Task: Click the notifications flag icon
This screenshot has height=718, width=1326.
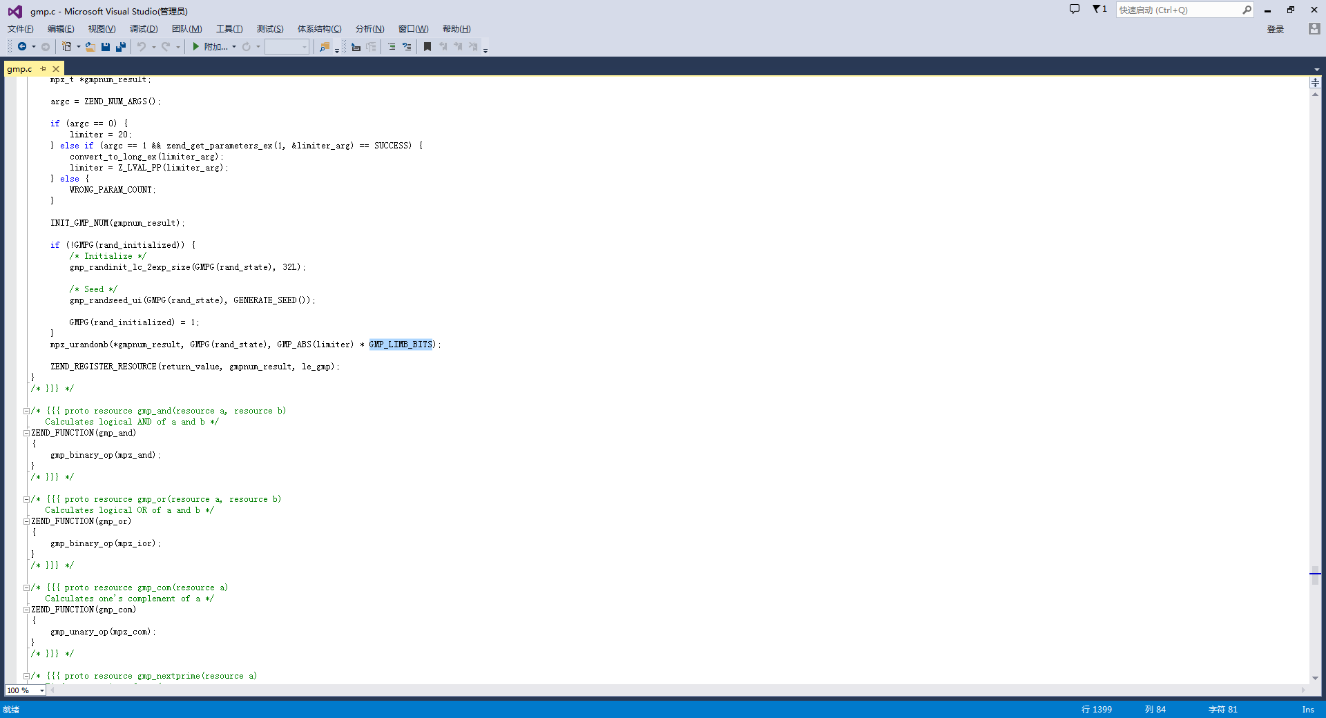Action: point(1098,10)
